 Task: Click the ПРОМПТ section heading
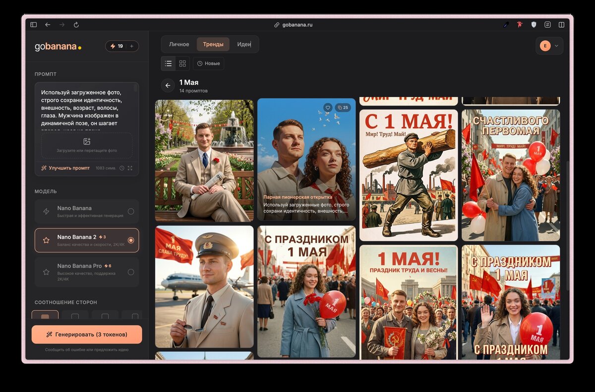tap(46, 74)
